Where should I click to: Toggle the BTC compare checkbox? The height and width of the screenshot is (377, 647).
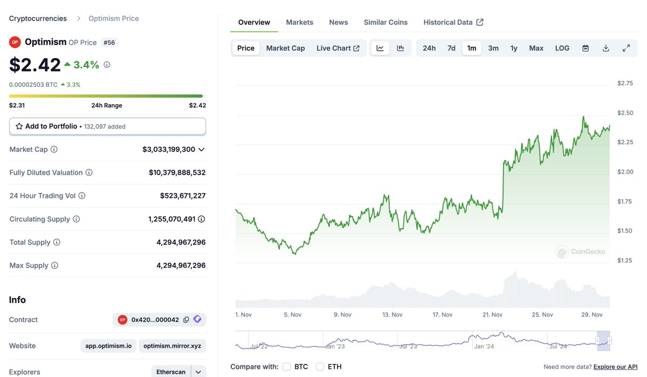[x=287, y=367]
